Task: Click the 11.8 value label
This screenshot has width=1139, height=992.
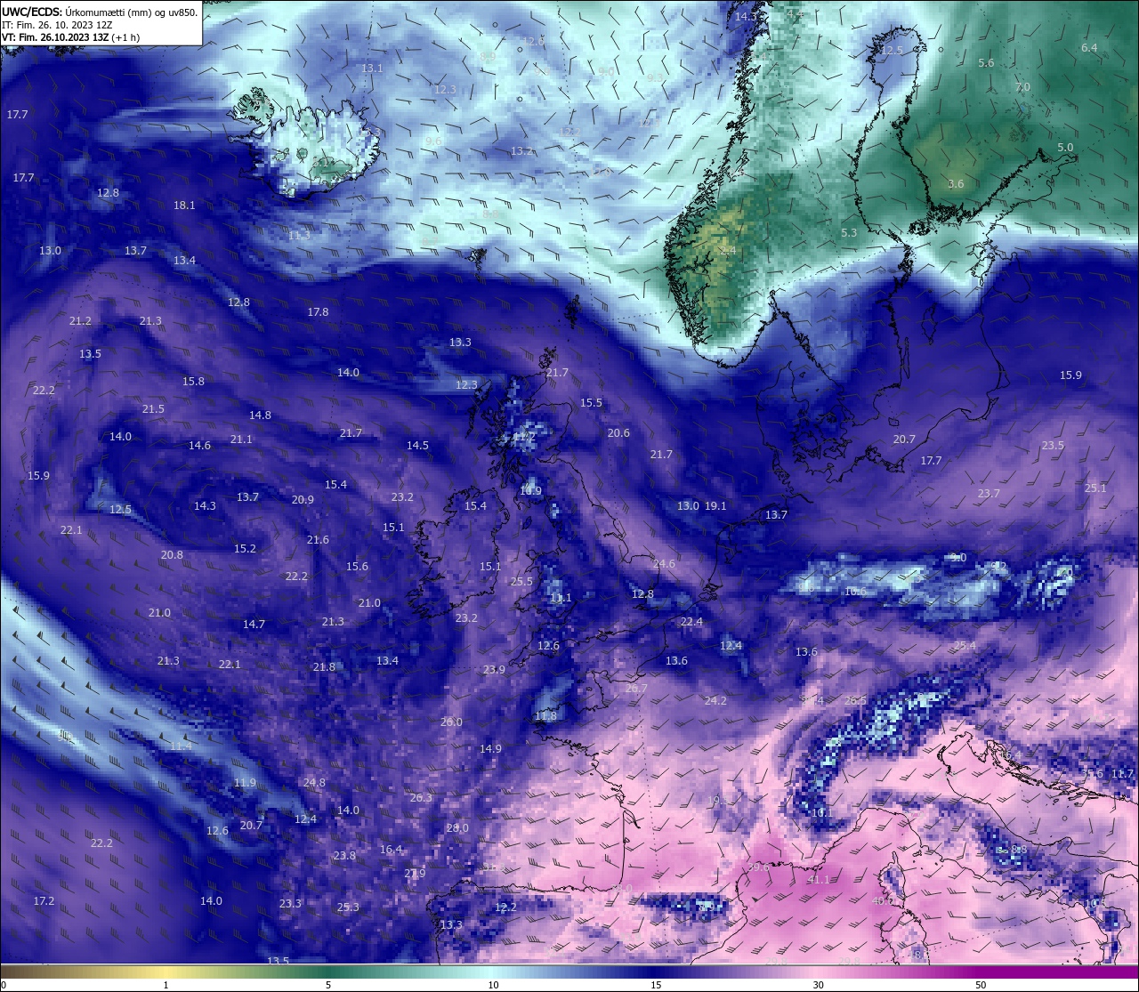Action: (545, 716)
